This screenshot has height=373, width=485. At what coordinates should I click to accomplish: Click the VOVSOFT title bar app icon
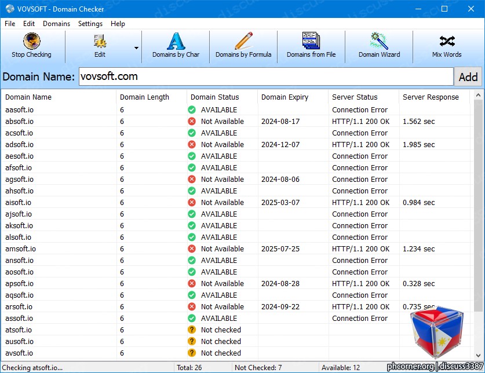10,9
